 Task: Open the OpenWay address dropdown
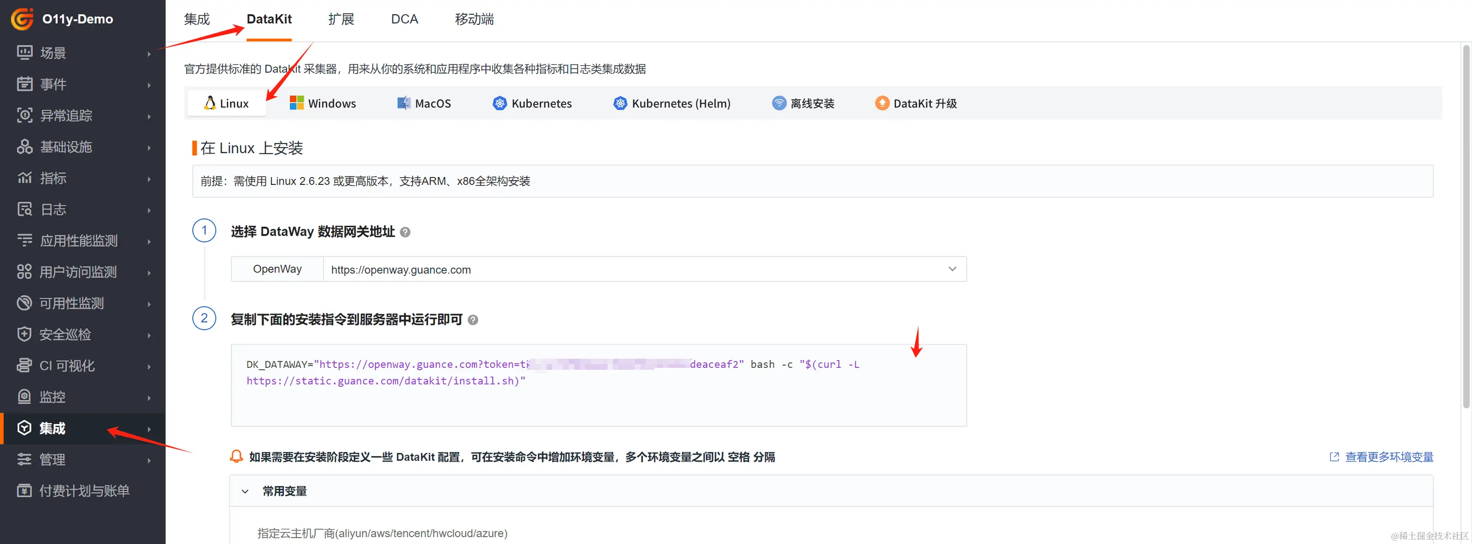click(952, 269)
